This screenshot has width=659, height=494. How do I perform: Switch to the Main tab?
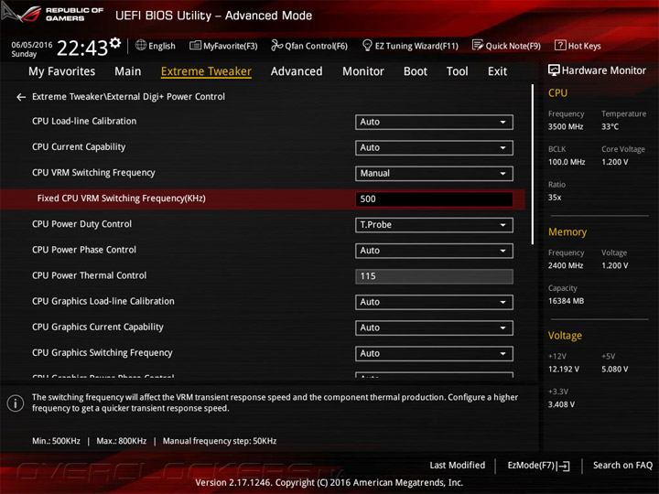(128, 71)
